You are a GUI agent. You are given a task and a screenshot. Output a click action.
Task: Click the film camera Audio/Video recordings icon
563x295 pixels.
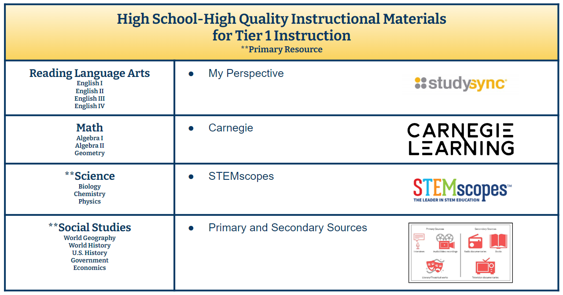(x=445, y=241)
